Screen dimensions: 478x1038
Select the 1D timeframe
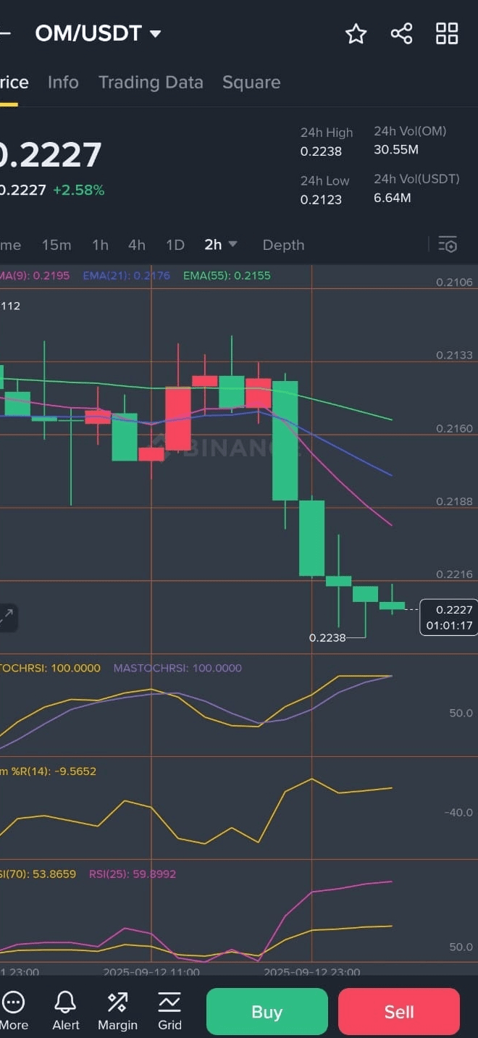click(175, 245)
